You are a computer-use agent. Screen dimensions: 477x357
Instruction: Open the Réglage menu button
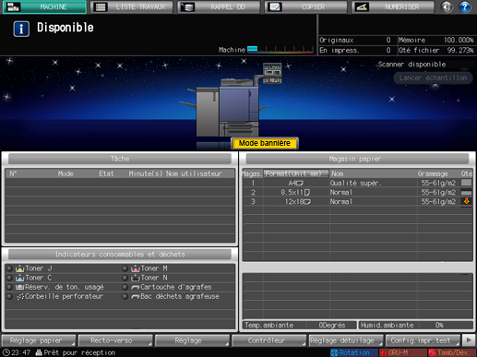192,340
